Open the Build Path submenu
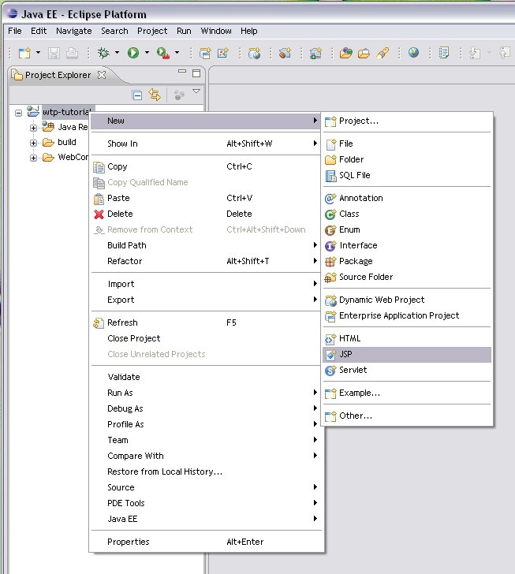The width and height of the screenshot is (515, 574). [x=206, y=245]
